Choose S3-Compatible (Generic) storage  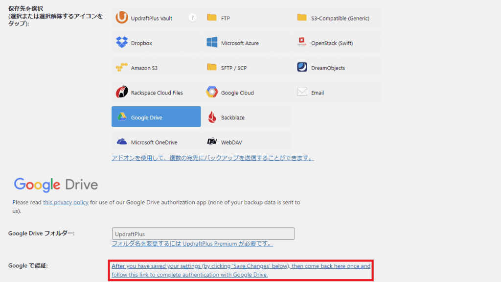pyautogui.click(x=302, y=18)
